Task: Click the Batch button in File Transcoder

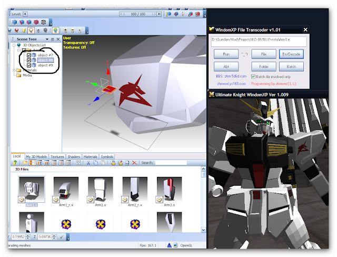Action: pyautogui.click(x=291, y=66)
